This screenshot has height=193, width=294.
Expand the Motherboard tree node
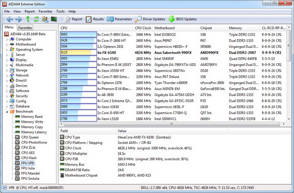point(7,45)
